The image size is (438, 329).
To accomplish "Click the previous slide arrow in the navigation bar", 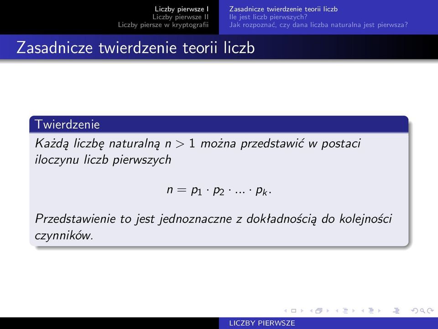I will [286, 311].
